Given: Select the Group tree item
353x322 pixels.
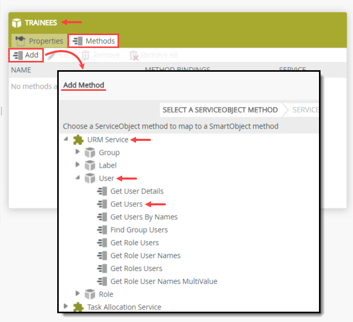Looking at the screenshot, I should coord(109,153).
